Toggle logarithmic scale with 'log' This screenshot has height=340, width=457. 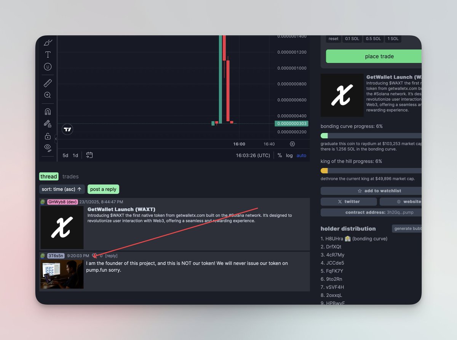click(x=289, y=155)
